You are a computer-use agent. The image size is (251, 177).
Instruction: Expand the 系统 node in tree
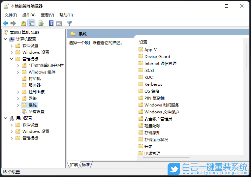pos(18,105)
